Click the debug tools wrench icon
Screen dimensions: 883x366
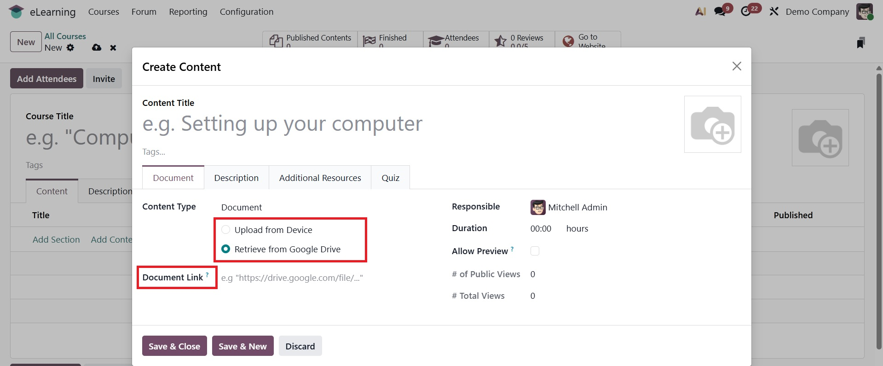pyautogui.click(x=774, y=12)
